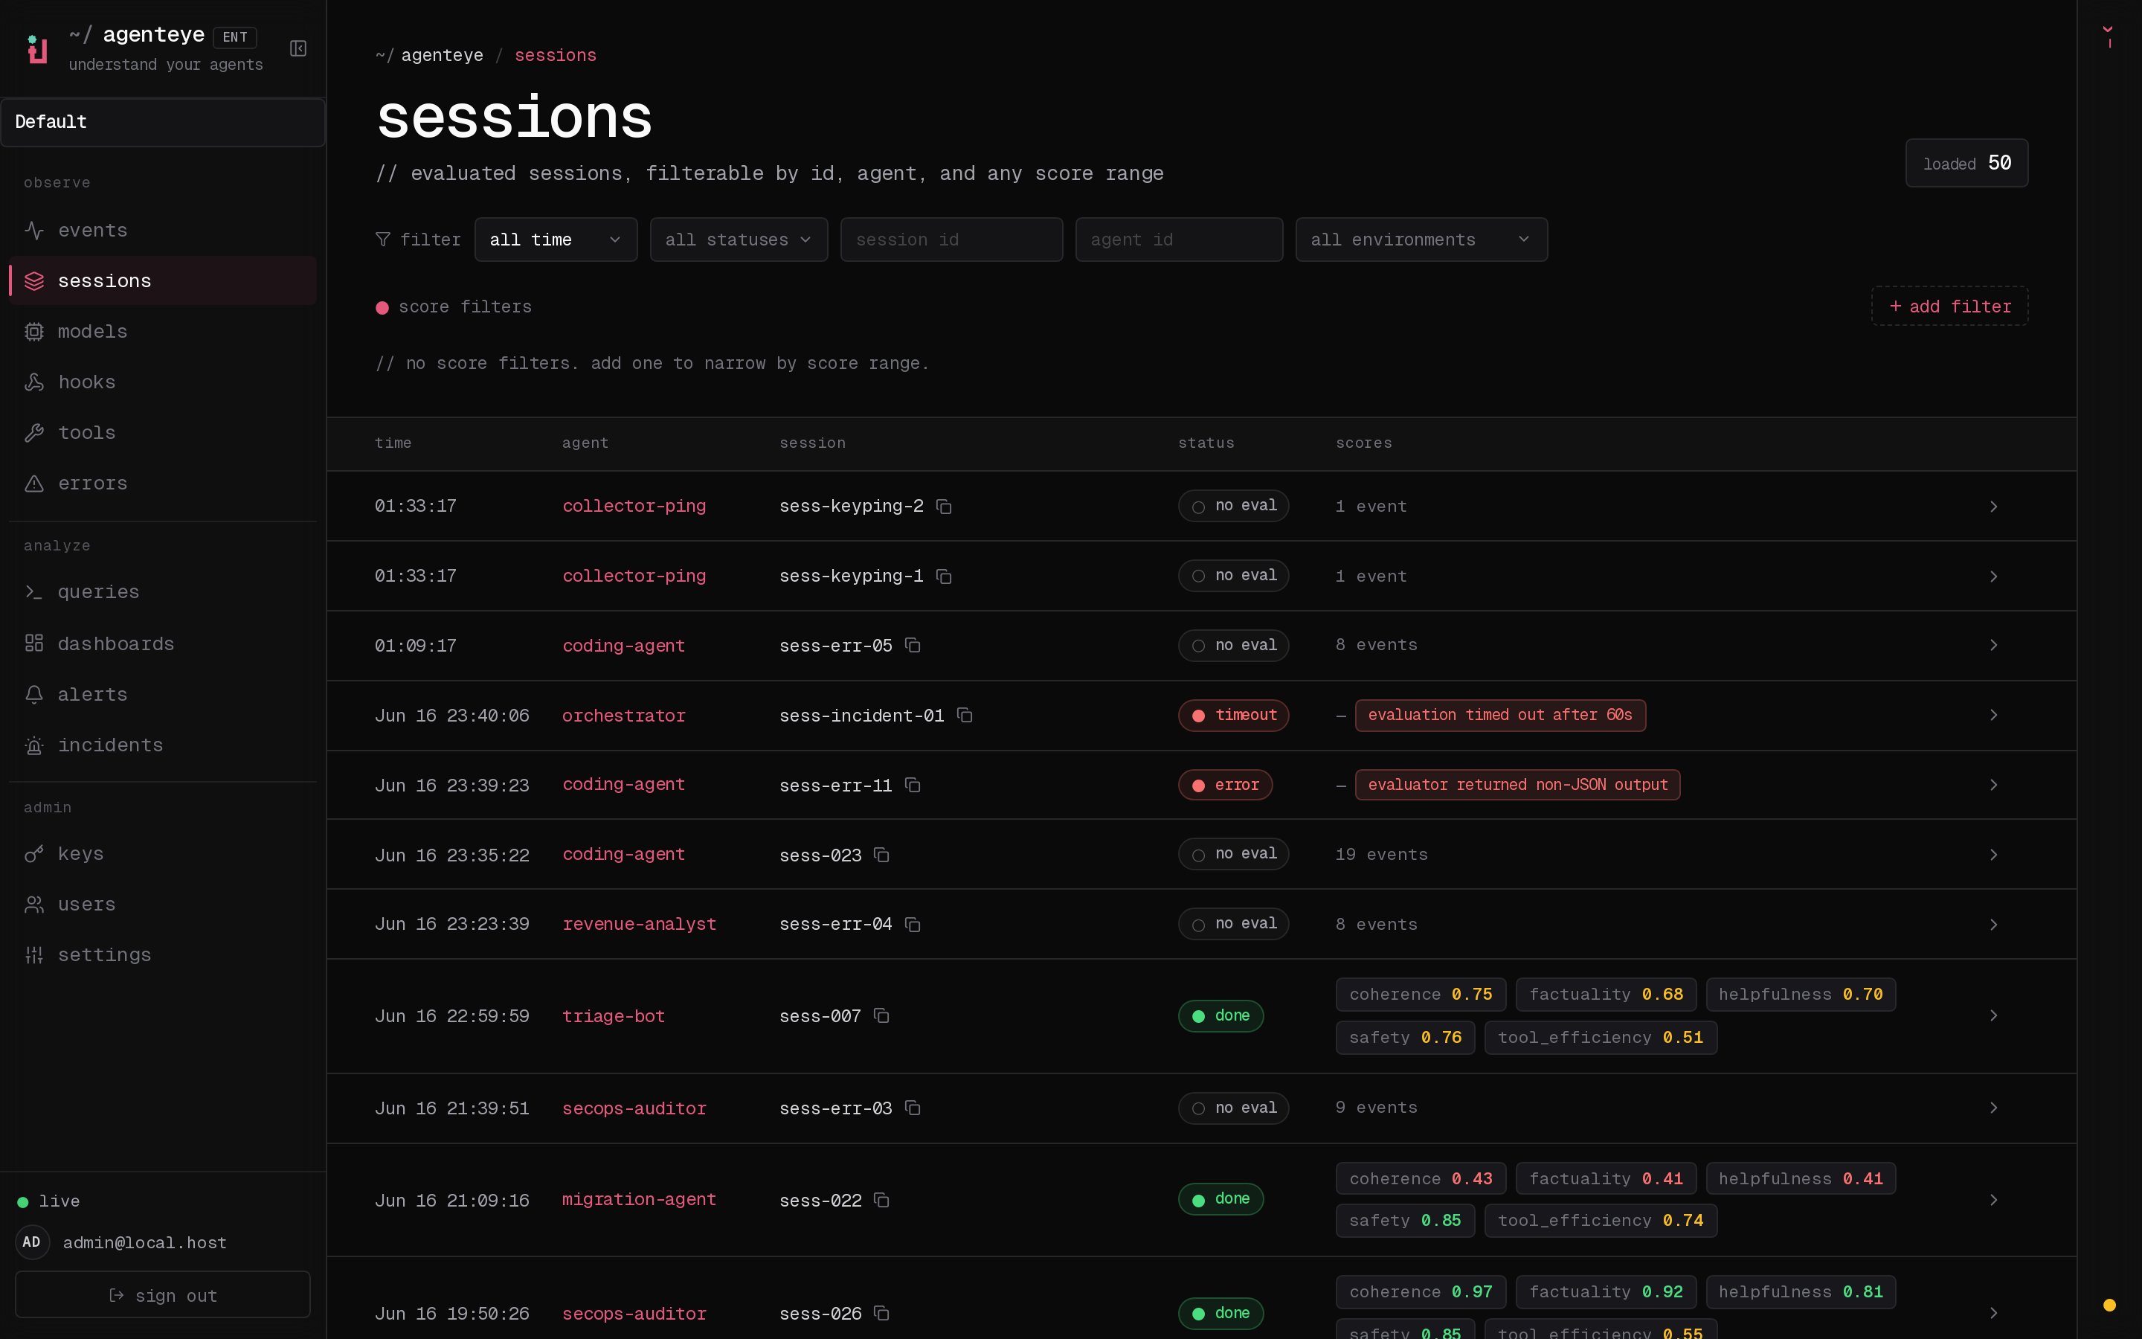This screenshot has width=2142, height=1339.
Task: Open incidents under analyze
Action: (x=163, y=745)
